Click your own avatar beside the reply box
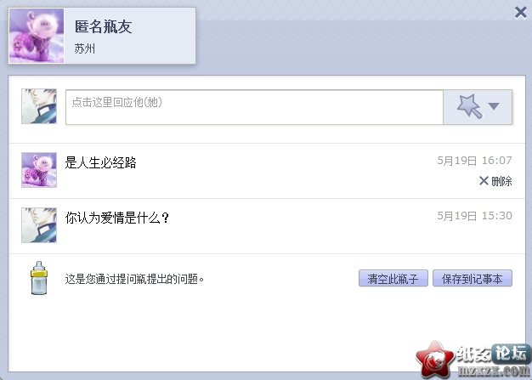The image size is (532, 380). tap(39, 106)
